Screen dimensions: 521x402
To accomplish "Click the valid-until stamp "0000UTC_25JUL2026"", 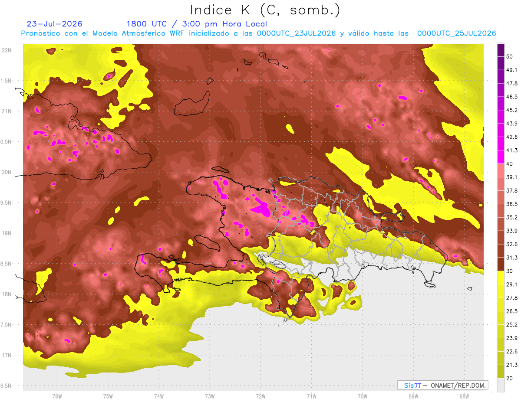I will tap(456, 33).
